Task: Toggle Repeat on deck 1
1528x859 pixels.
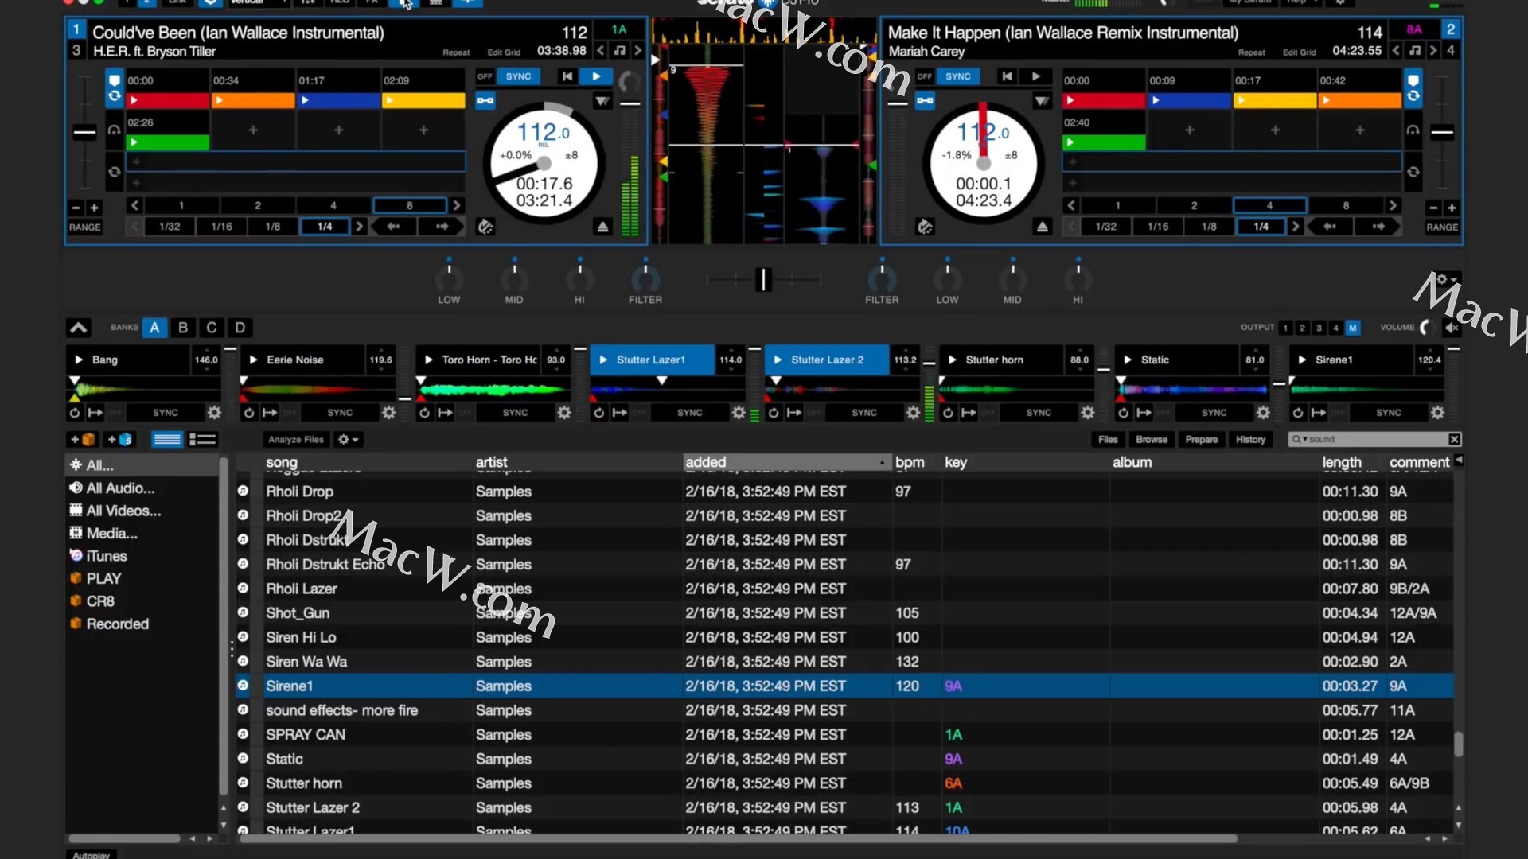Action: pos(456,52)
